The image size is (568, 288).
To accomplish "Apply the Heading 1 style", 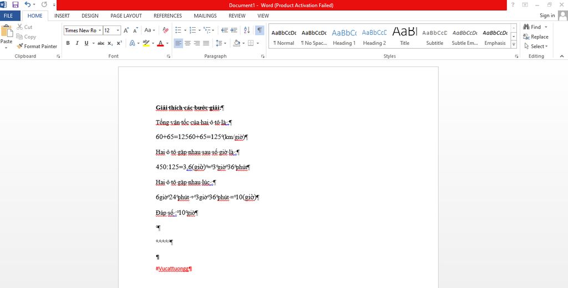I will [344, 37].
